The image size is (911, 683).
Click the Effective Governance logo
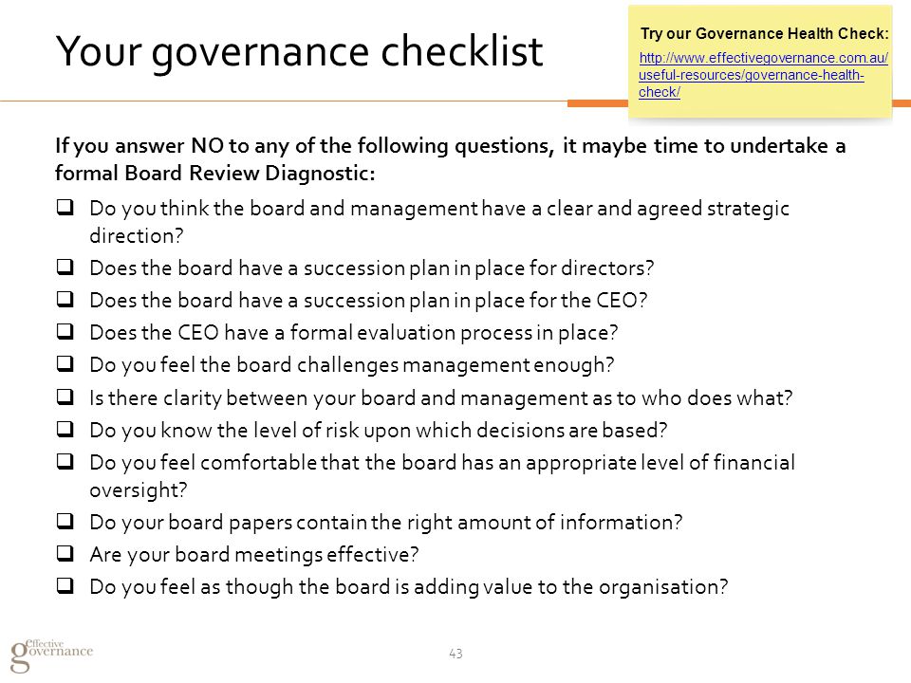coord(51,655)
